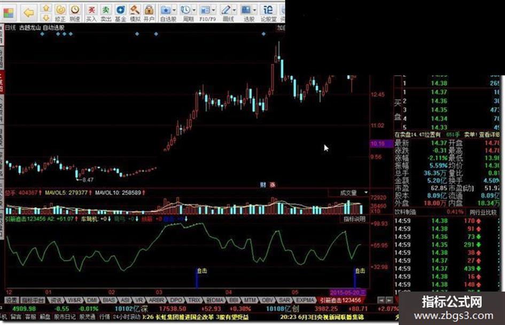Open 同行业比较 industry comparison
This screenshot has width=505, height=325.
click(x=483, y=212)
